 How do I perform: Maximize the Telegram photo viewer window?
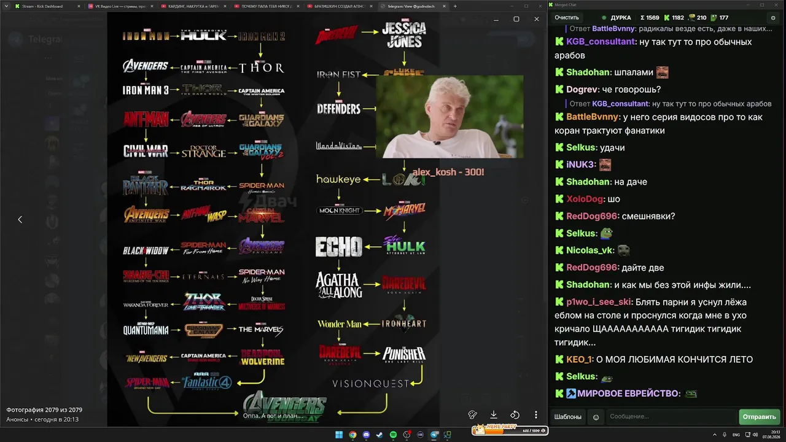pos(516,19)
